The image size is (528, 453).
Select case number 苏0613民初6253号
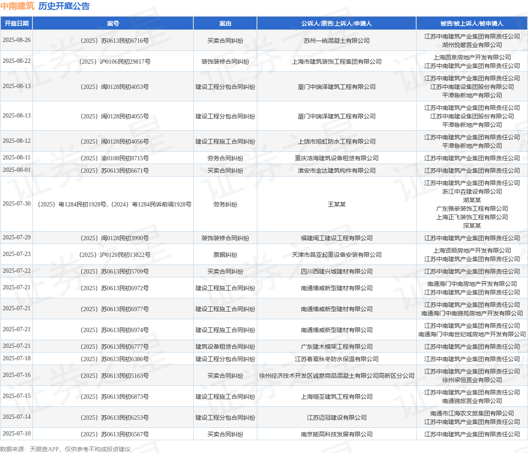113,418
